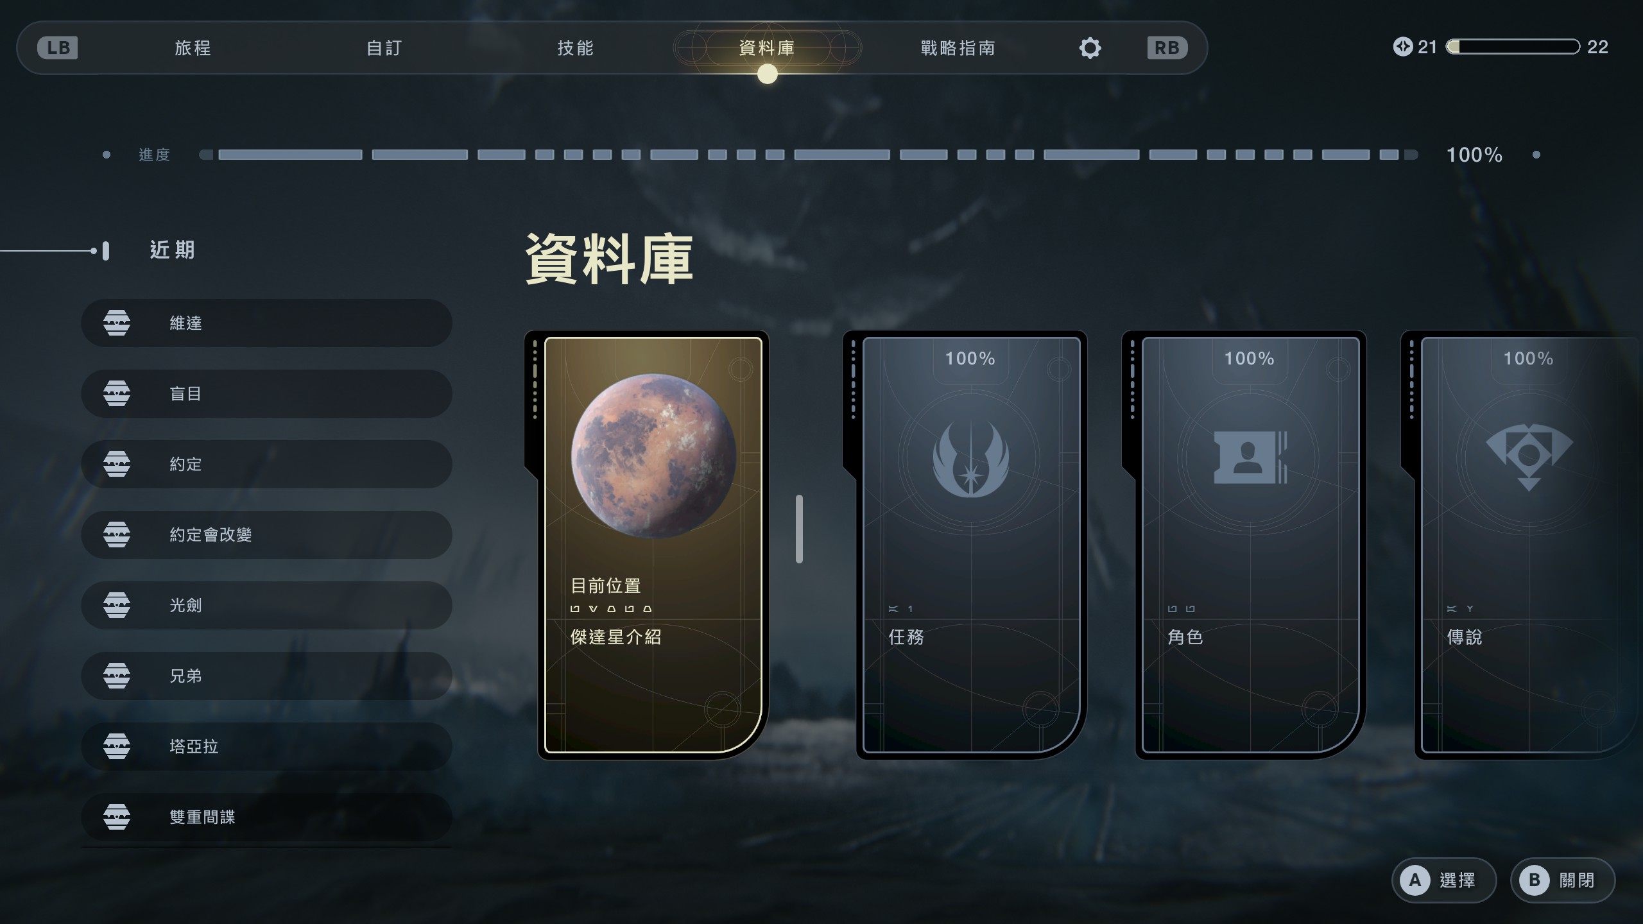Image resolution: width=1643 pixels, height=924 pixels.
Task: Select the ID card icon on 角色 card
Action: 1250,458
